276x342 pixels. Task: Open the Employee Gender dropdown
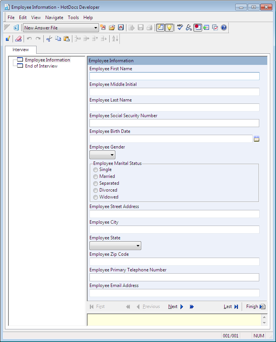pyautogui.click(x=102, y=155)
